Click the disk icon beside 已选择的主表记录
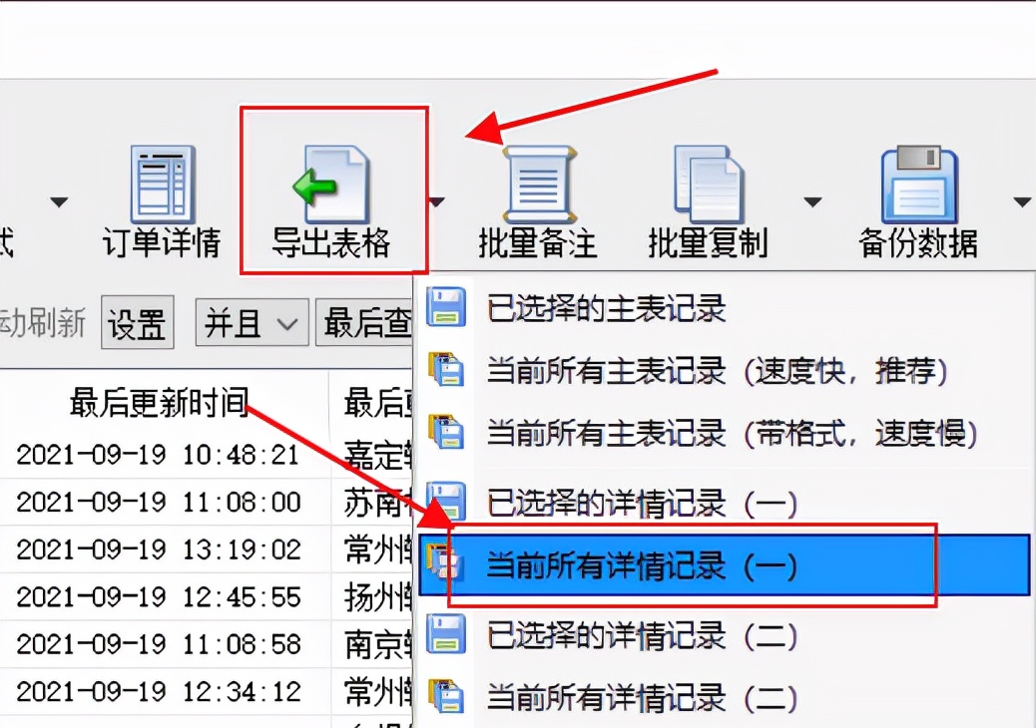The height and width of the screenshot is (728, 1036). pos(446,307)
